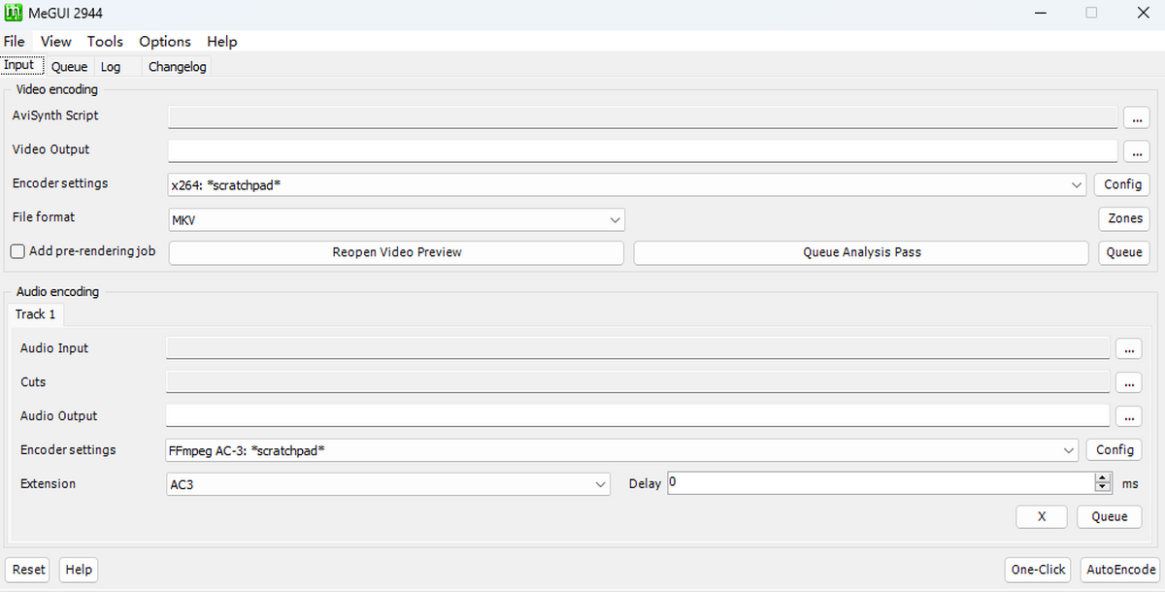Launch the AutoEncode tool
Image resolution: width=1165 pixels, height=592 pixels.
coord(1120,570)
